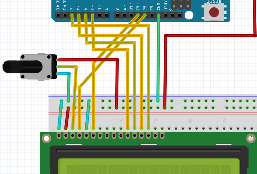Click Arduino digital pin 0 socket
Viewport: 257px width, 174px height.
(58, 15)
